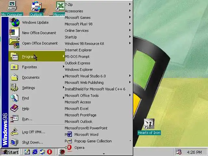Click the Microsoft Word W icon
Screen dimensions: 208x156
70,135
